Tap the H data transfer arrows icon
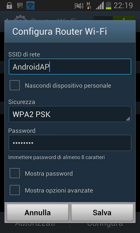 coord(89,6)
